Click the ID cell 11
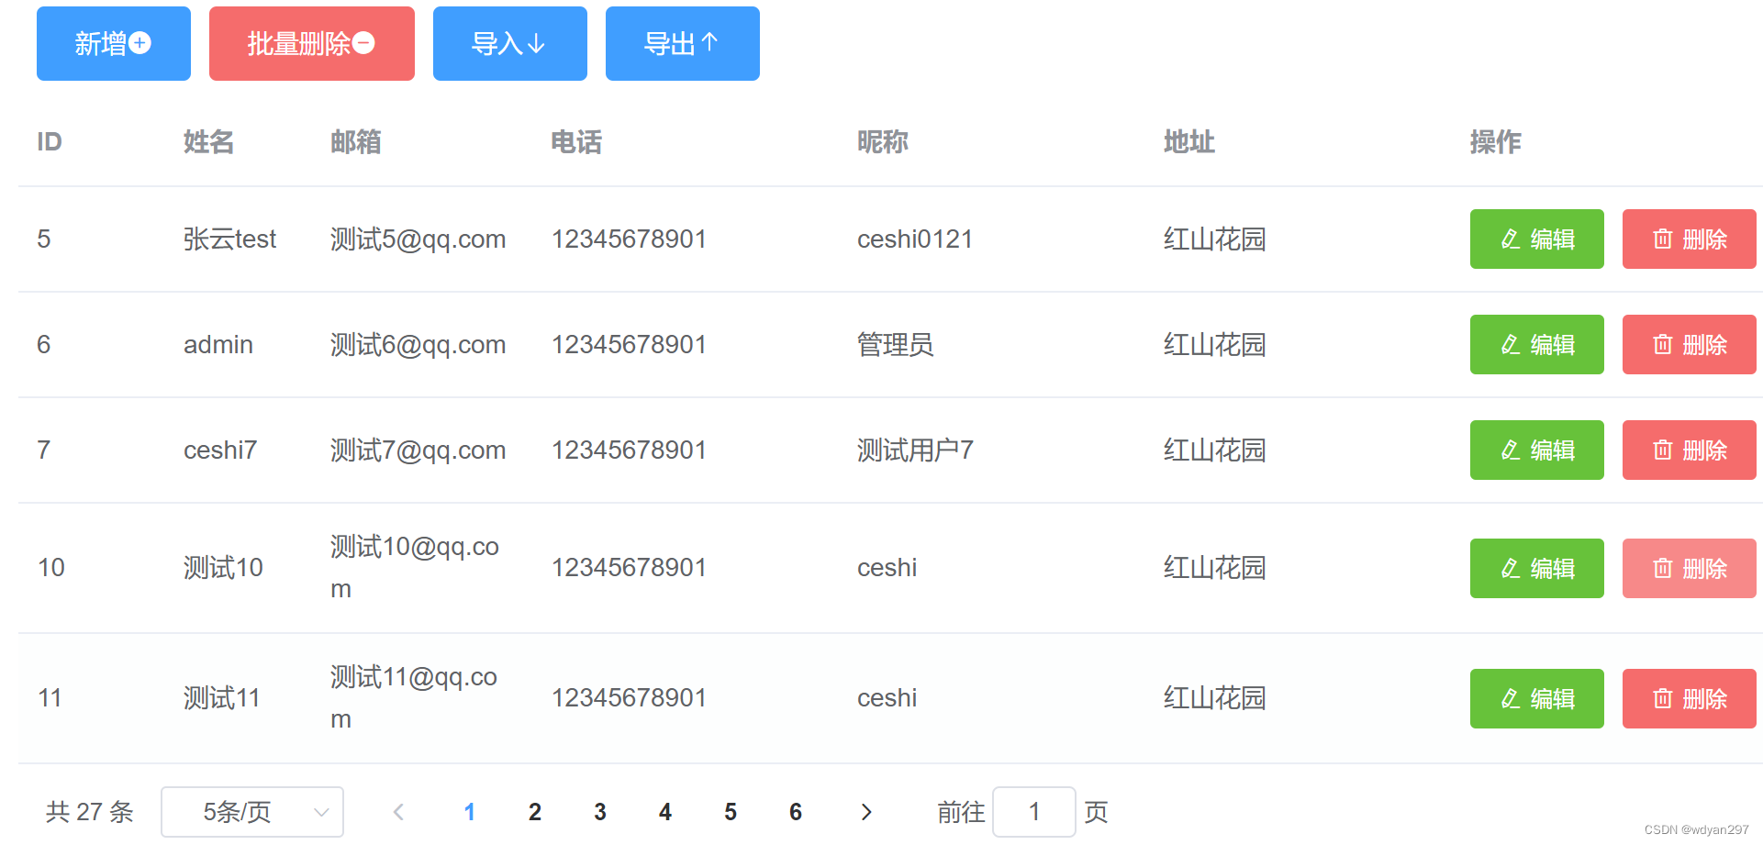The image size is (1763, 845). (x=50, y=698)
